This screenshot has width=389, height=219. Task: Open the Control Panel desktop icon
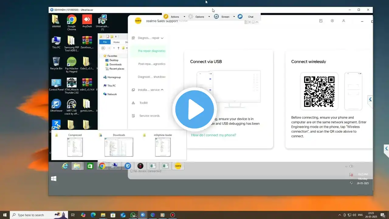[x=56, y=85]
